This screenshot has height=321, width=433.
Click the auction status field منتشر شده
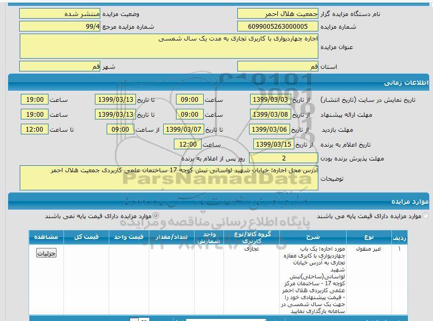[60, 13]
